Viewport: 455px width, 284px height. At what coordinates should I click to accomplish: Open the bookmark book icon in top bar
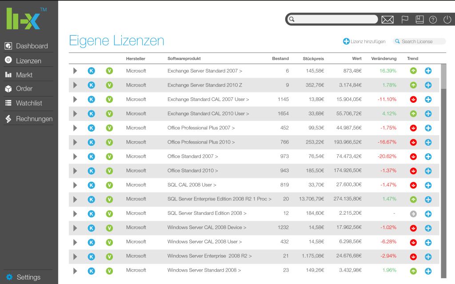(419, 20)
